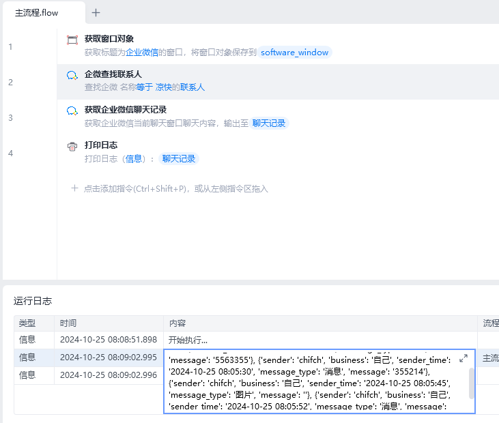Click the 企业微信 link in step 1
This screenshot has height=423, width=499.
click(x=142, y=53)
